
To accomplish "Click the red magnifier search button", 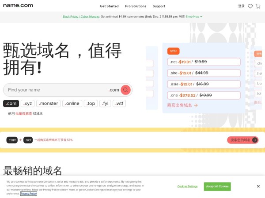I will (x=125, y=90).
